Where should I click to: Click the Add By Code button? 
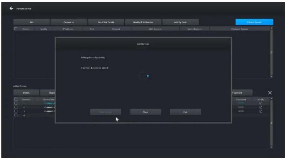(180, 22)
